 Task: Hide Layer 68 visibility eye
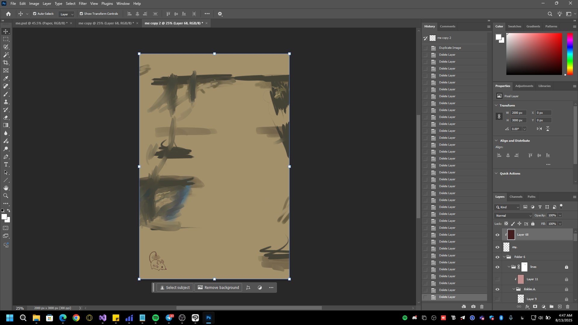tap(497, 235)
